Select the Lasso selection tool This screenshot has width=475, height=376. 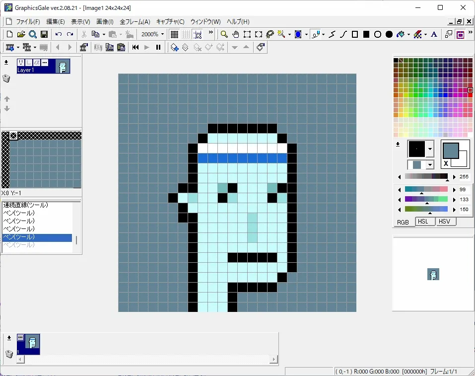(x=269, y=35)
